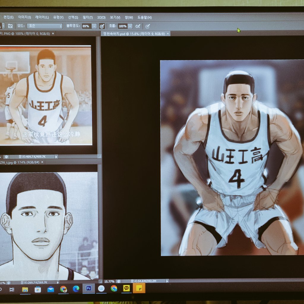Open Task View on the taskbar
Viewport: 304px width, 304px height.
[12, 289]
